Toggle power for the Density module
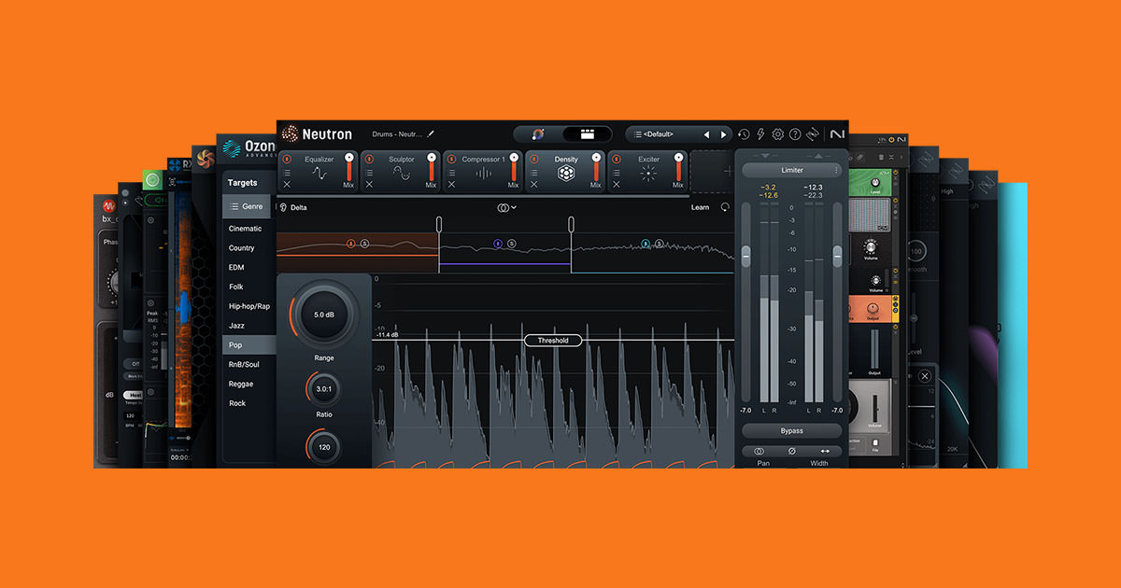This screenshot has height=588, width=1121. (x=533, y=159)
